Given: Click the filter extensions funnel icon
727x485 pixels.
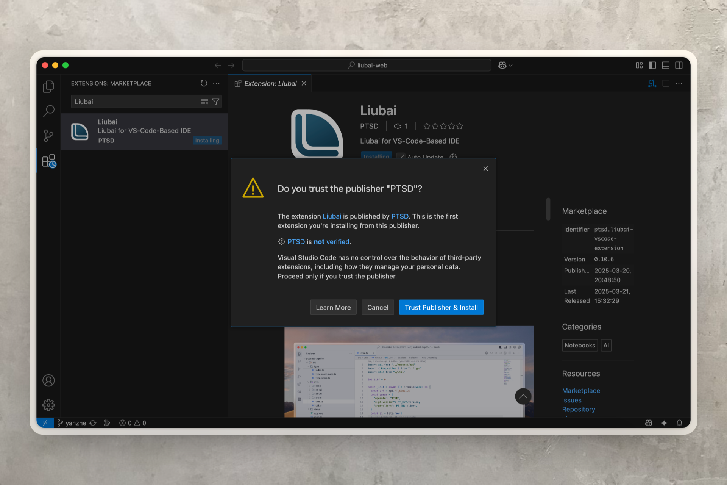Looking at the screenshot, I should (216, 102).
